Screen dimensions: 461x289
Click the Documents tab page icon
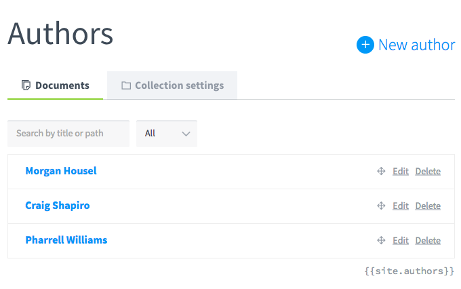26,85
